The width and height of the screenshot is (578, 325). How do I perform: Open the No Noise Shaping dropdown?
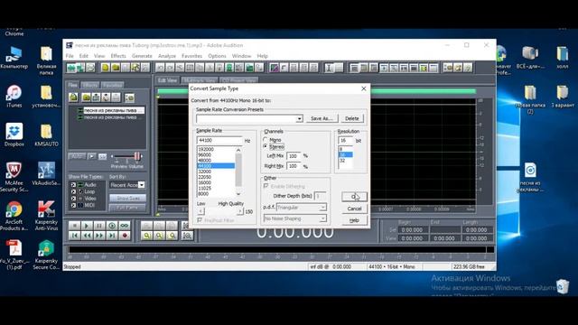(x=322, y=218)
